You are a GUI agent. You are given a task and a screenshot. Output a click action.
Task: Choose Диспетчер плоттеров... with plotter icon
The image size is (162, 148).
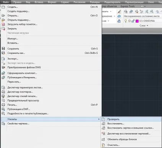[x=51, y=92]
